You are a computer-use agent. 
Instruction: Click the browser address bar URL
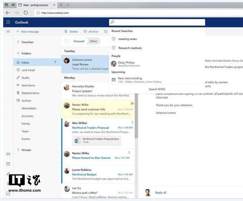coord(55,13)
